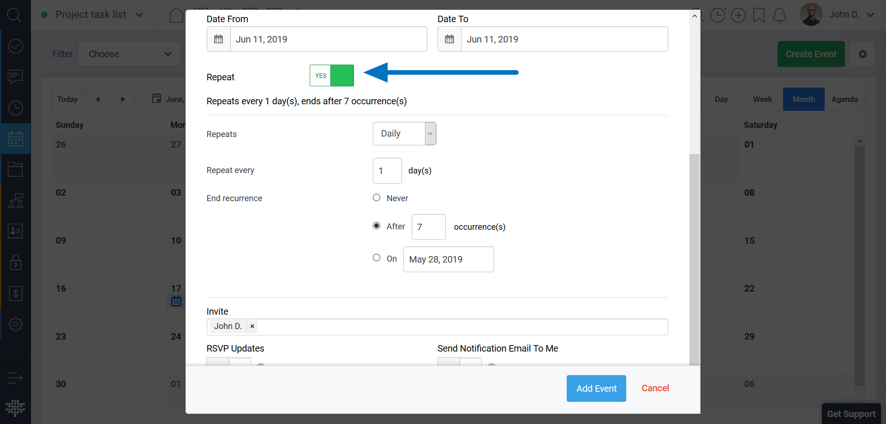Switch to the Week view tab
886x424 pixels.
[x=762, y=99]
